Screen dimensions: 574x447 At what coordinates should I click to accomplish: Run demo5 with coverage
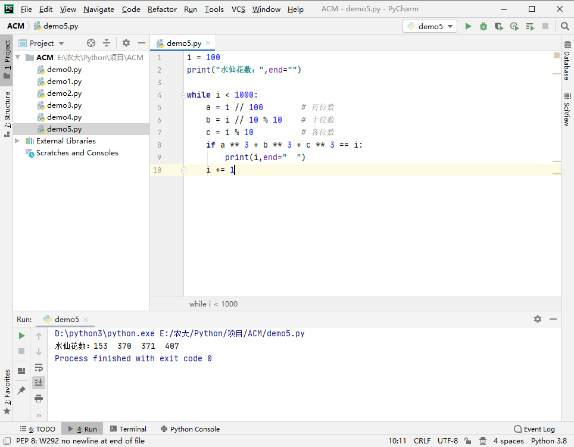[x=499, y=26]
